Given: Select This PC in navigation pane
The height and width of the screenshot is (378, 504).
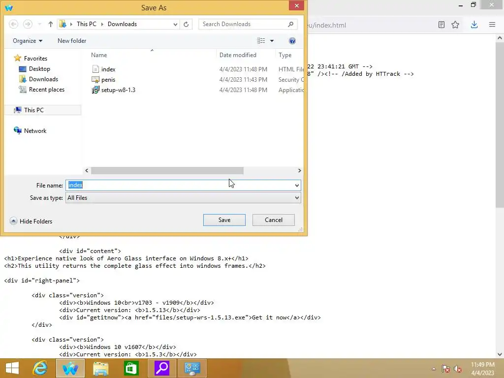Looking at the screenshot, I should pos(43,110).
